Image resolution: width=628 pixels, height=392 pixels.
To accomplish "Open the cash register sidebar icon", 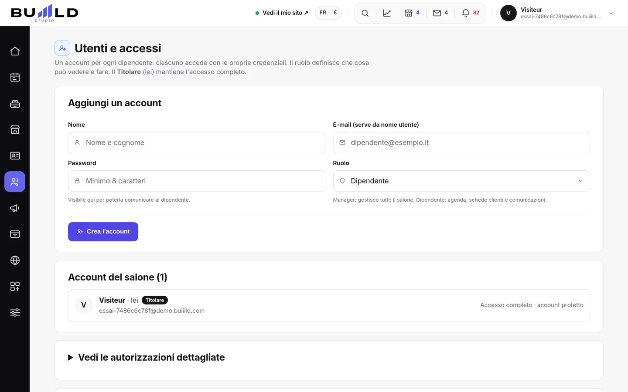I will [x=15, y=103].
